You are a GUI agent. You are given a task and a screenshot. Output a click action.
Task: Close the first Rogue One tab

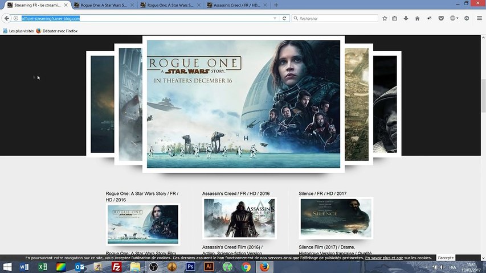[x=132, y=5]
